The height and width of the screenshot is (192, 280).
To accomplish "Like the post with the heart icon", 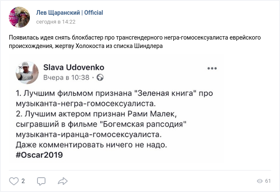I will tap(14, 181).
